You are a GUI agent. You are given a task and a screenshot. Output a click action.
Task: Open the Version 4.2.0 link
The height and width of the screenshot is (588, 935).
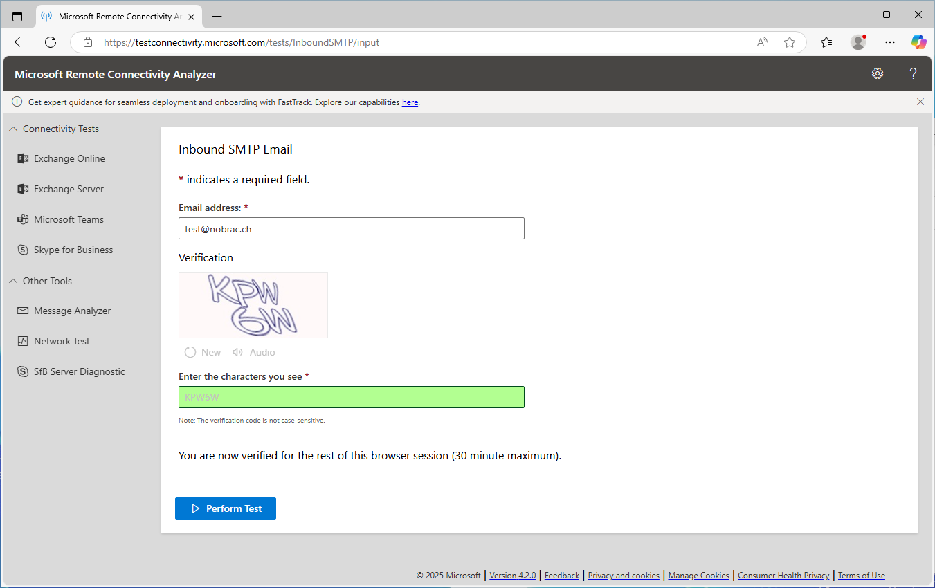click(513, 576)
